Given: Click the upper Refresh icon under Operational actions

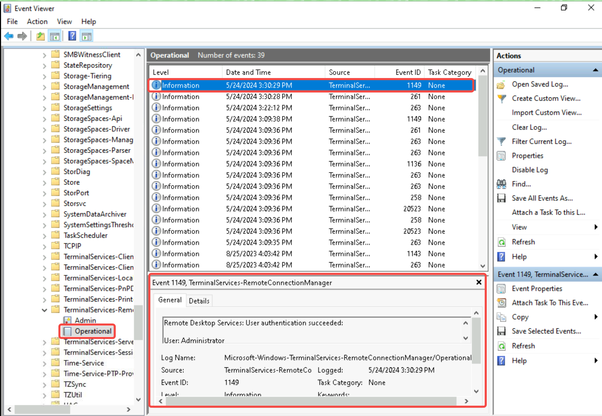Looking at the screenshot, I should point(501,242).
